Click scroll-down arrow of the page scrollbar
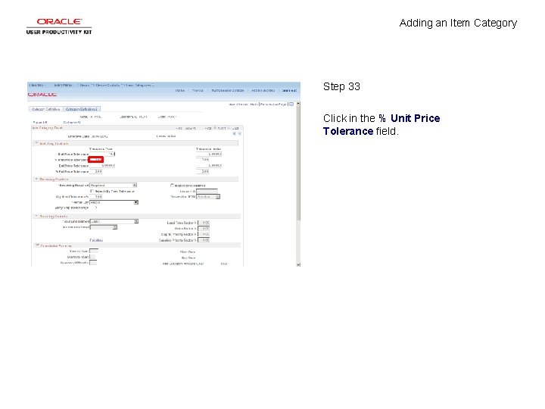The height and width of the screenshot is (409, 545). (x=298, y=264)
